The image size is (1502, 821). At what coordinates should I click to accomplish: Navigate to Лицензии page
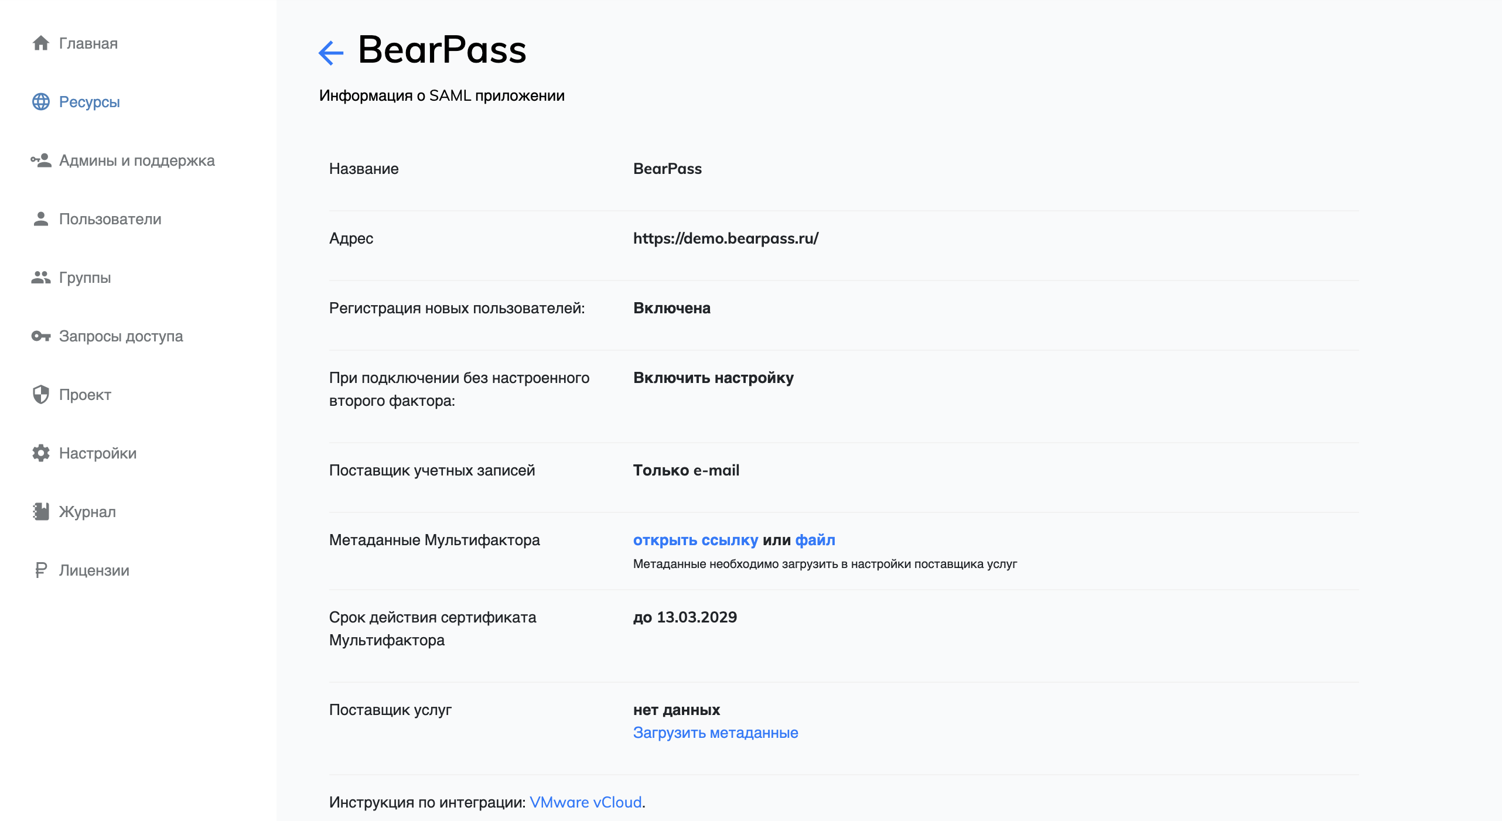94,570
